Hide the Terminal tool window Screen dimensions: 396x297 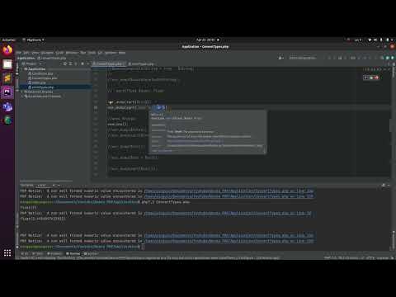389,186
